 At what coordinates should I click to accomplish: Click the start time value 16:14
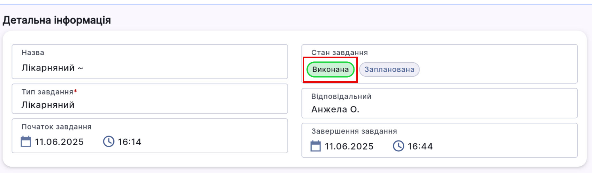pos(130,142)
